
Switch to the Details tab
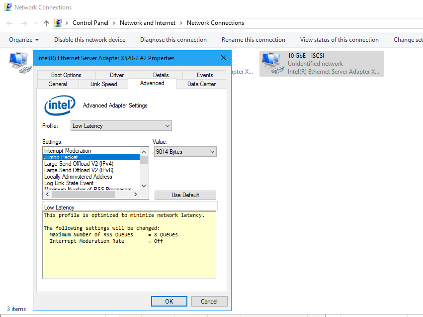coord(161,75)
